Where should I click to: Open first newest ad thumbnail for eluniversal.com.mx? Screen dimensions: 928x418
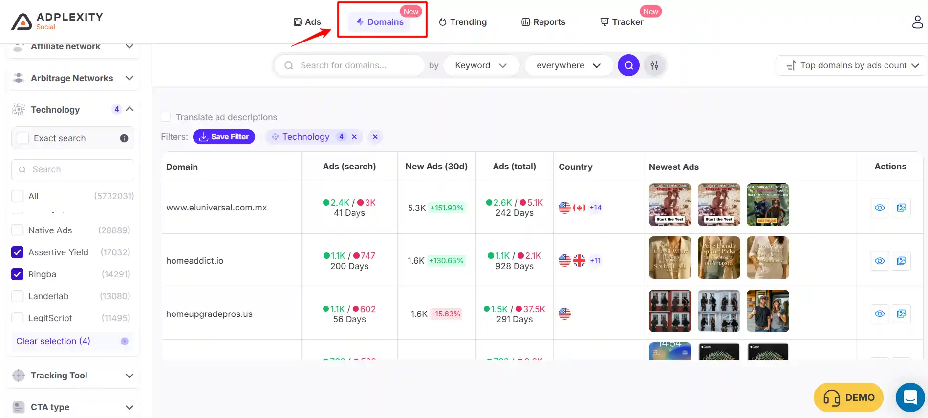tap(670, 205)
